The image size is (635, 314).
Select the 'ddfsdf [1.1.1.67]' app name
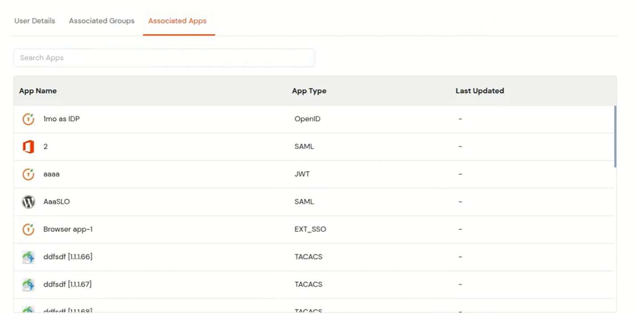coord(67,285)
